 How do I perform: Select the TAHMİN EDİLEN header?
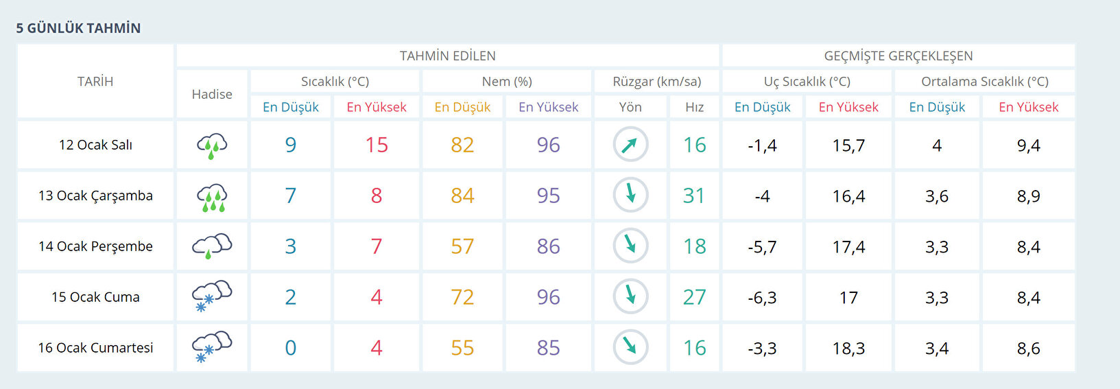pos(448,56)
